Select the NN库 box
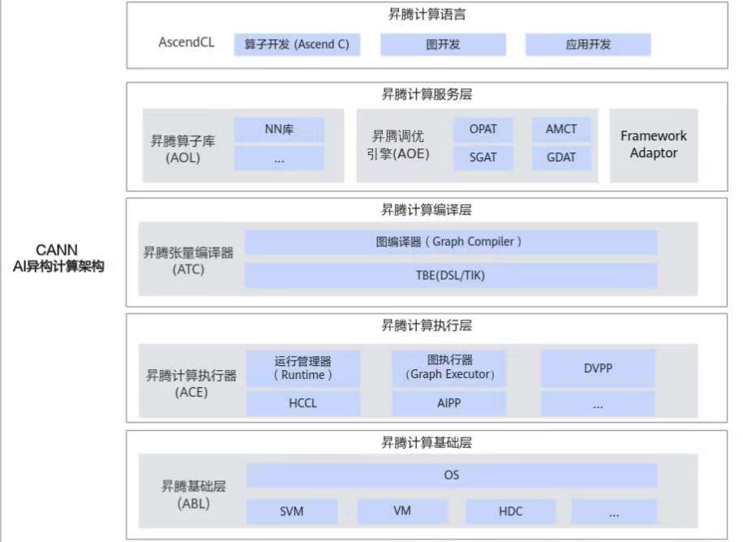 coord(279,130)
